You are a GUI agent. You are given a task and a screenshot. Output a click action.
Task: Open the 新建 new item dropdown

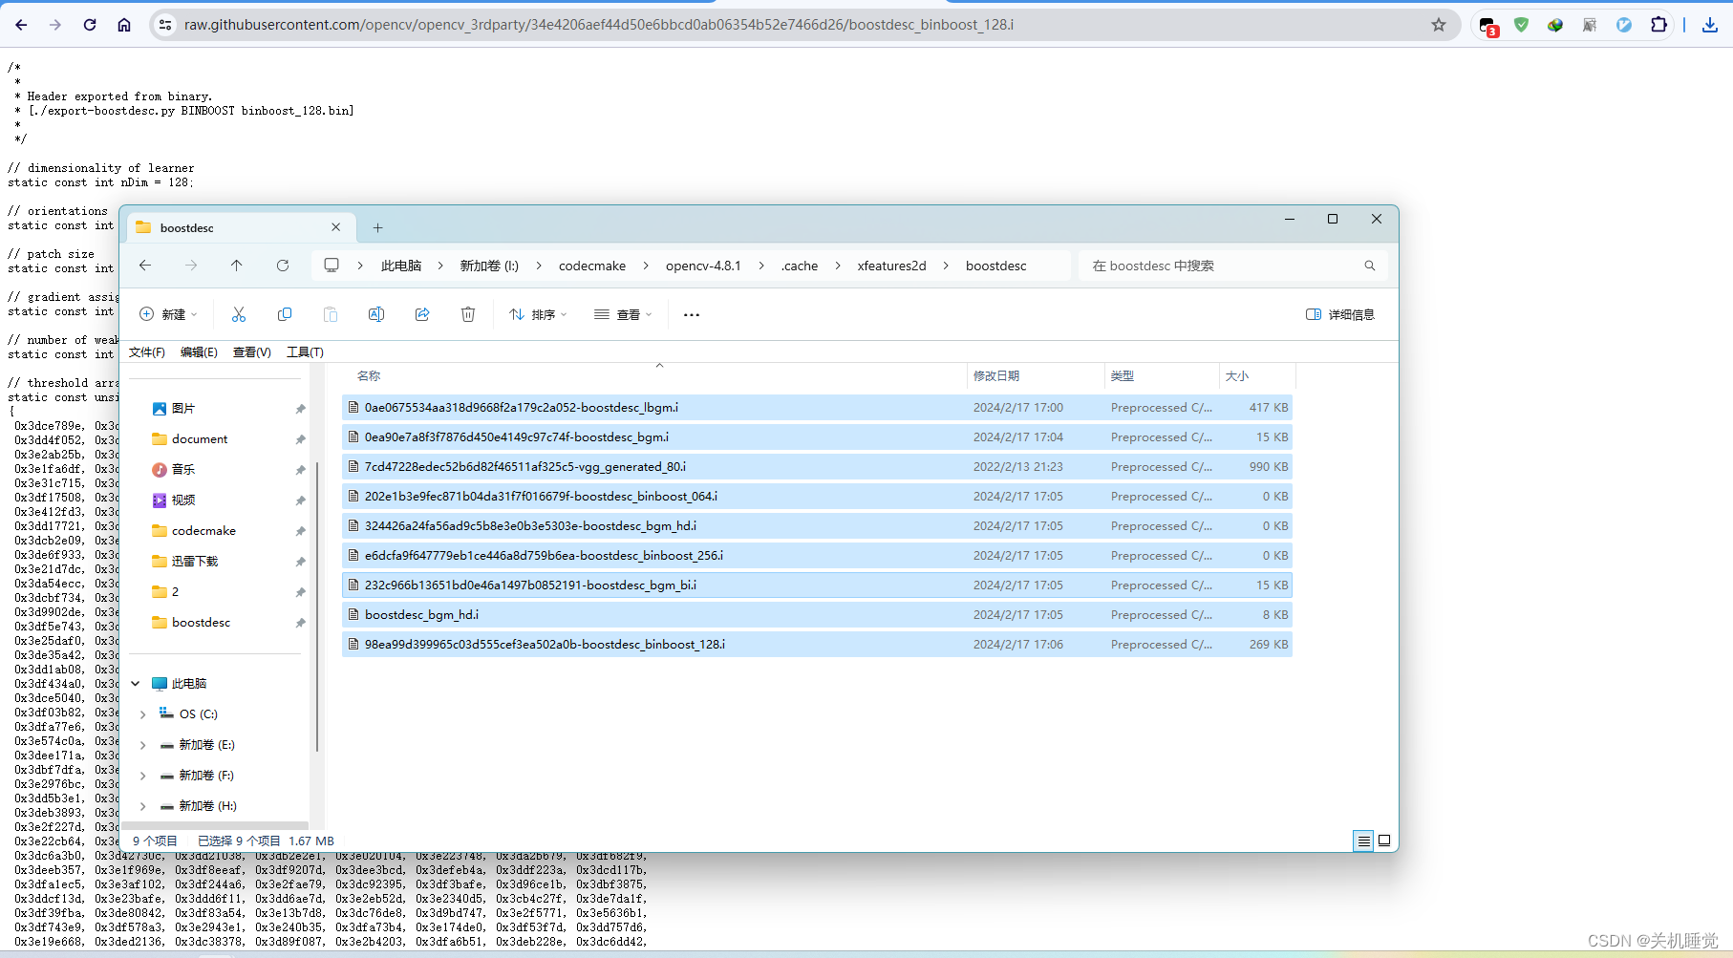168,314
